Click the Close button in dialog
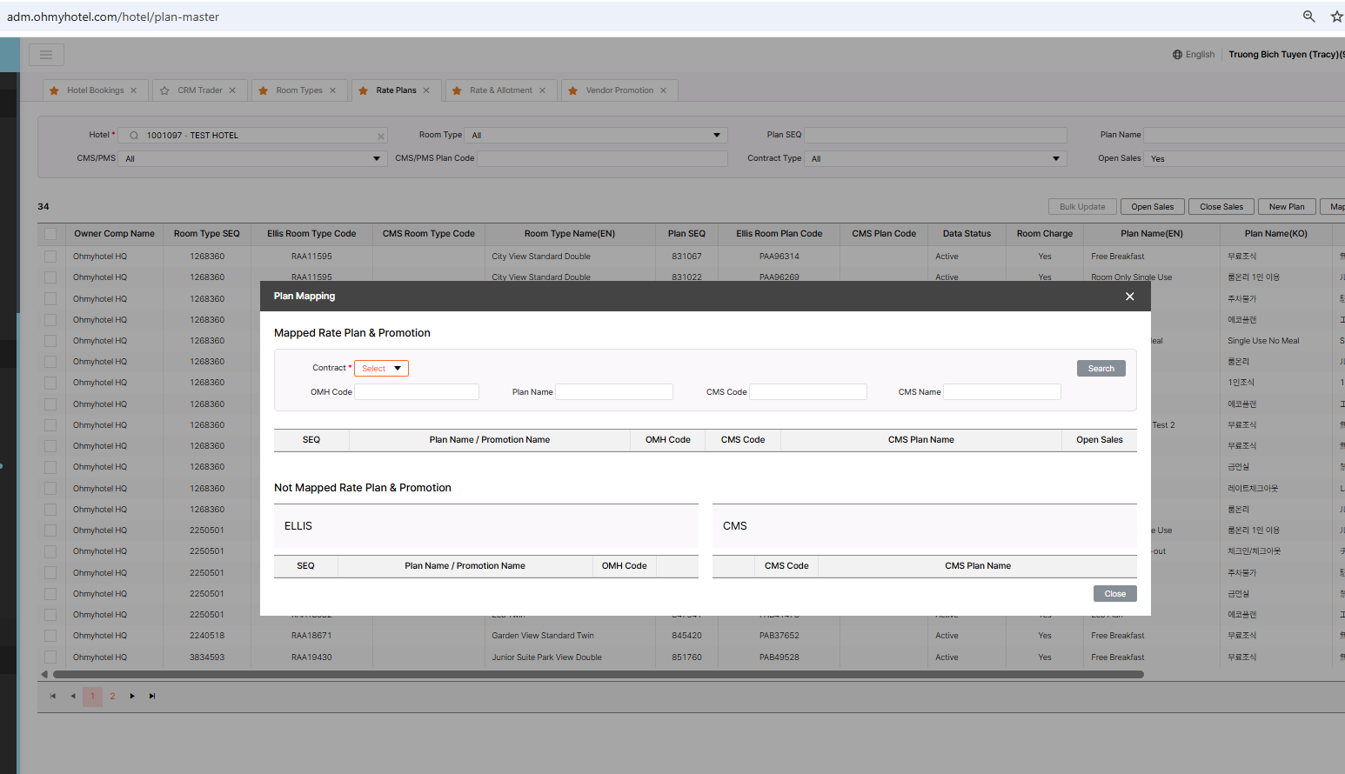Viewport: 1345px width, 774px height. (x=1114, y=594)
